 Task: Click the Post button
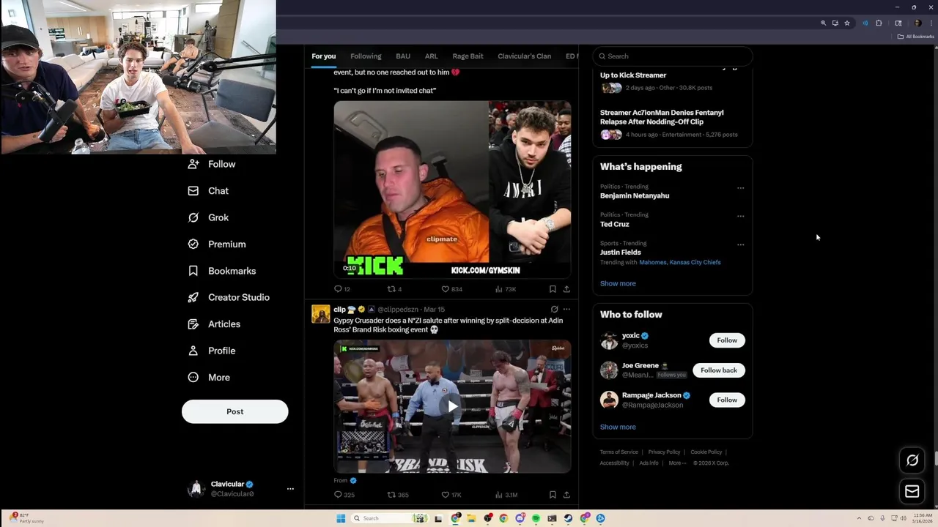pyautogui.click(x=234, y=411)
